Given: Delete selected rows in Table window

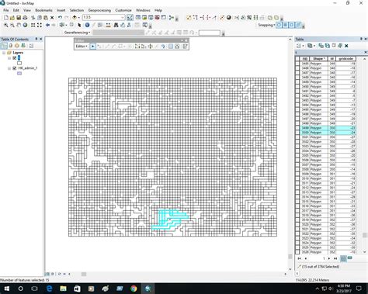Looking at the screenshot, I should (x=346, y=46).
